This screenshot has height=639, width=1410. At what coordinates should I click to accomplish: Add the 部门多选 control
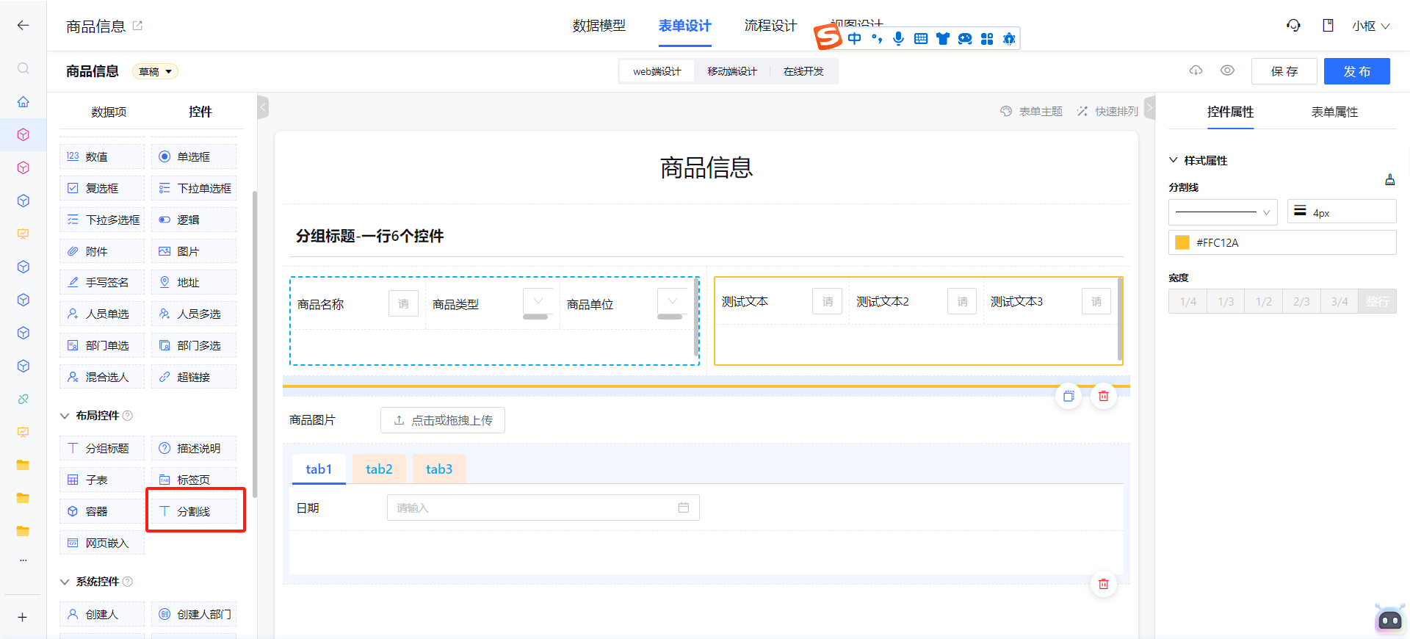pyautogui.click(x=194, y=345)
